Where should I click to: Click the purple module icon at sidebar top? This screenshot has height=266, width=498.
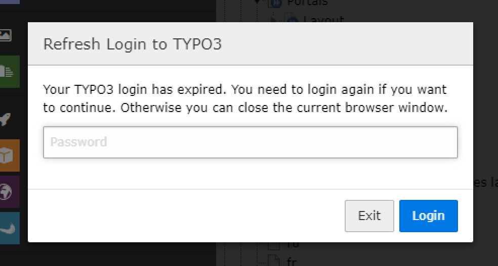(x=10, y=2)
